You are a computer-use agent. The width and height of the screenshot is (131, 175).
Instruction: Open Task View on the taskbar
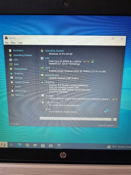pyautogui.click(x=11, y=145)
